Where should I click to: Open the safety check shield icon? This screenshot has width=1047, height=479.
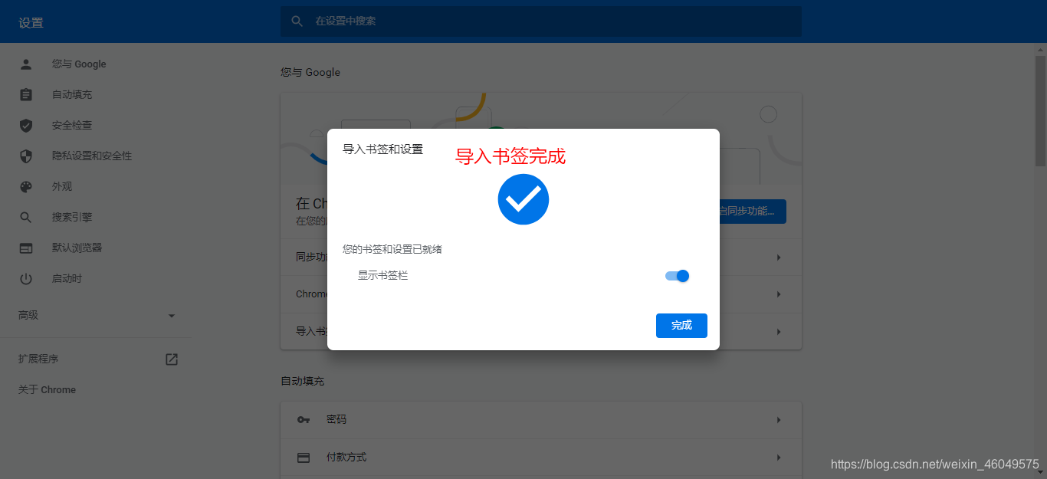pos(26,126)
